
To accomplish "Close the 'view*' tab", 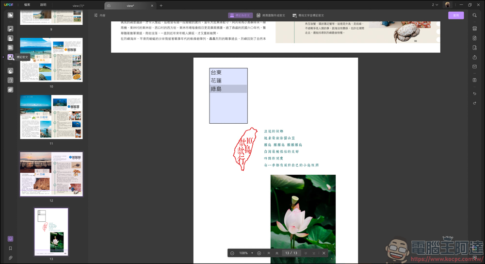I will [152, 5].
